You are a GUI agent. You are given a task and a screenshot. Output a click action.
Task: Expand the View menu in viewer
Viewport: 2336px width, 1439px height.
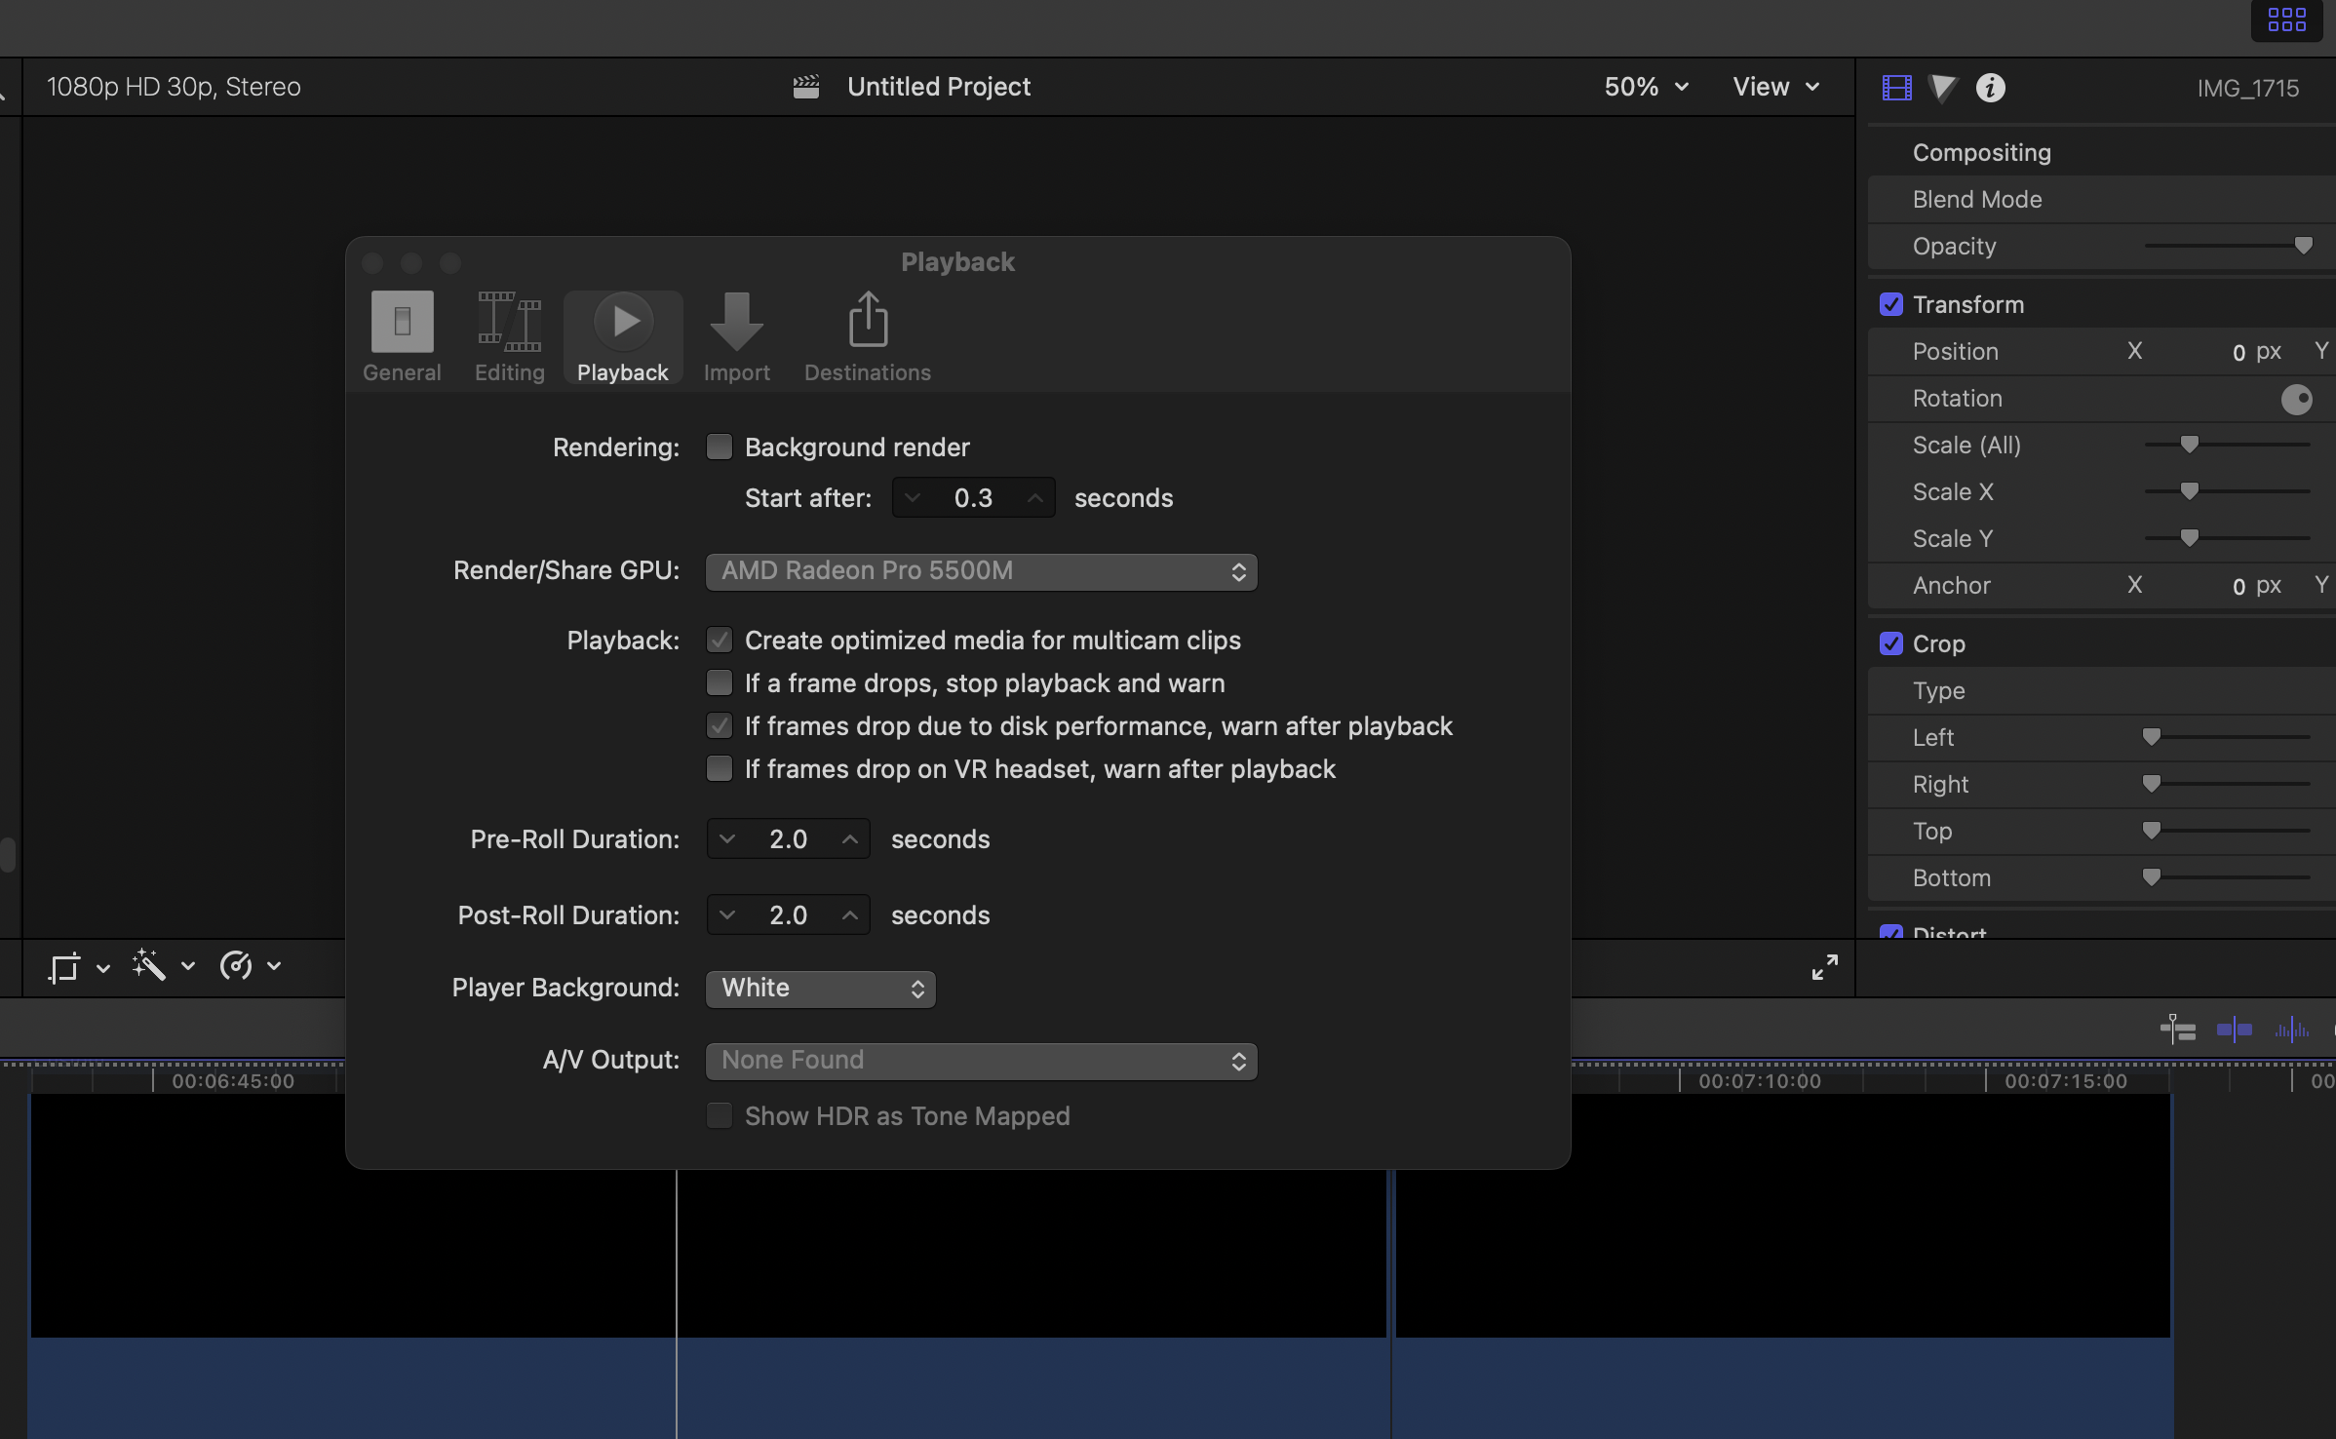point(1775,87)
